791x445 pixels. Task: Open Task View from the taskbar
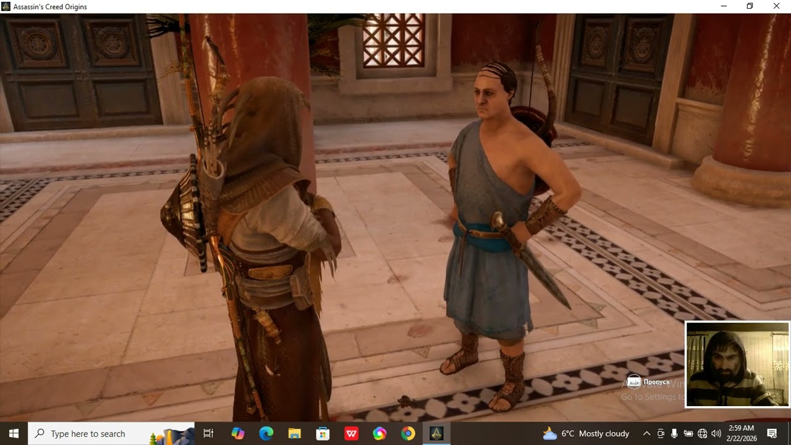click(208, 433)
